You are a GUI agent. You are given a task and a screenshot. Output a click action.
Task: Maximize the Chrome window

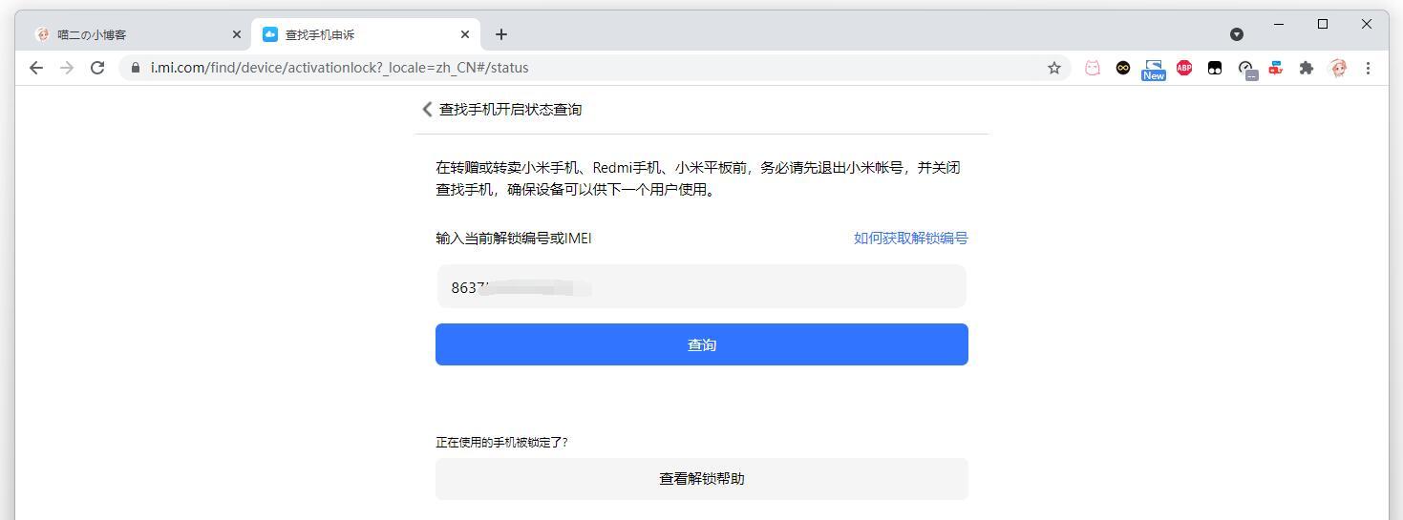(x=1323, y=24)
